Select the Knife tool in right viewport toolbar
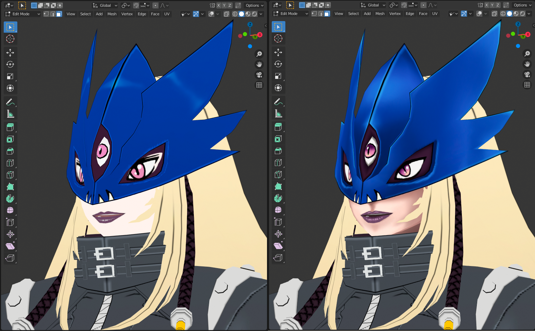Viewport: 535px width, 331px height. point(278,175)
